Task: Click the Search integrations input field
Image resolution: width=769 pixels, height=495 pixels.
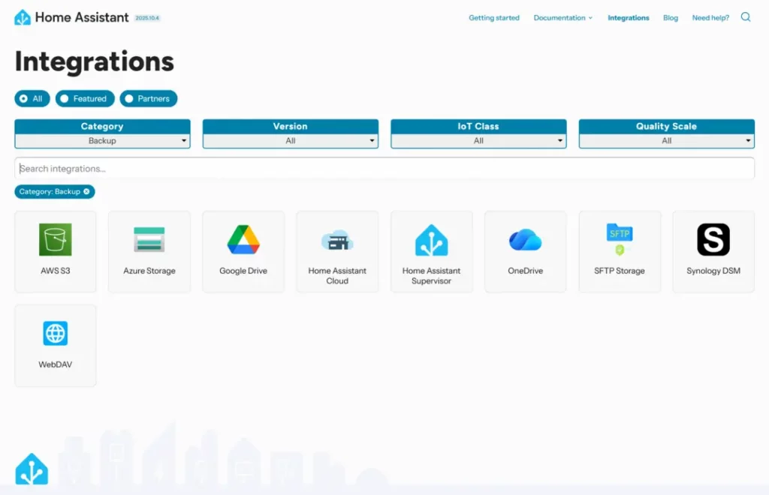Action: 384,169
